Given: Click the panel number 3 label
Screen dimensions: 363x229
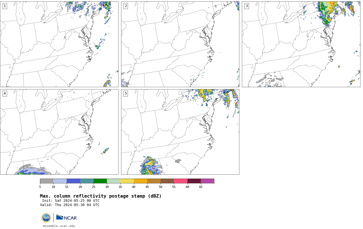Looking at the screenshot, I should (247, 6).
